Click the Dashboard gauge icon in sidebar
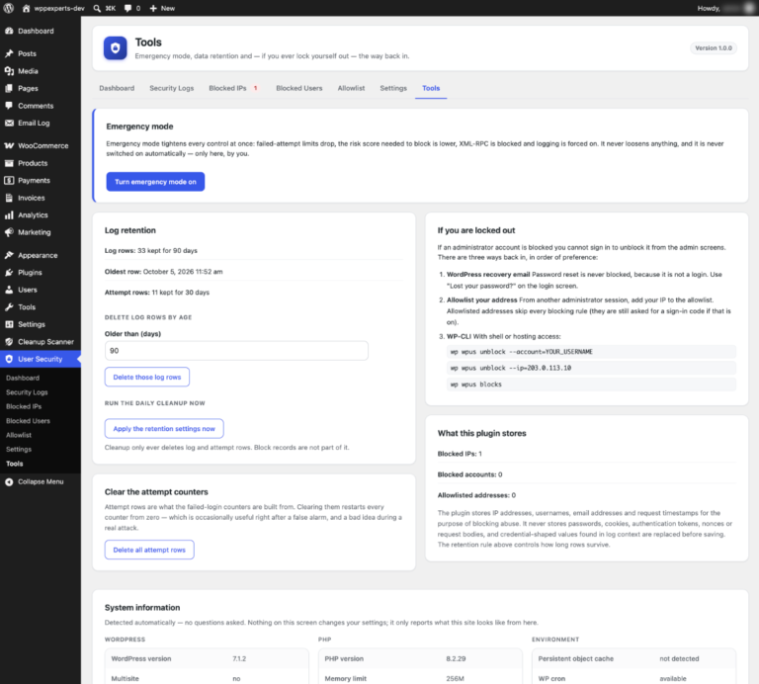 pyautogui.click(x=9, y=31)
